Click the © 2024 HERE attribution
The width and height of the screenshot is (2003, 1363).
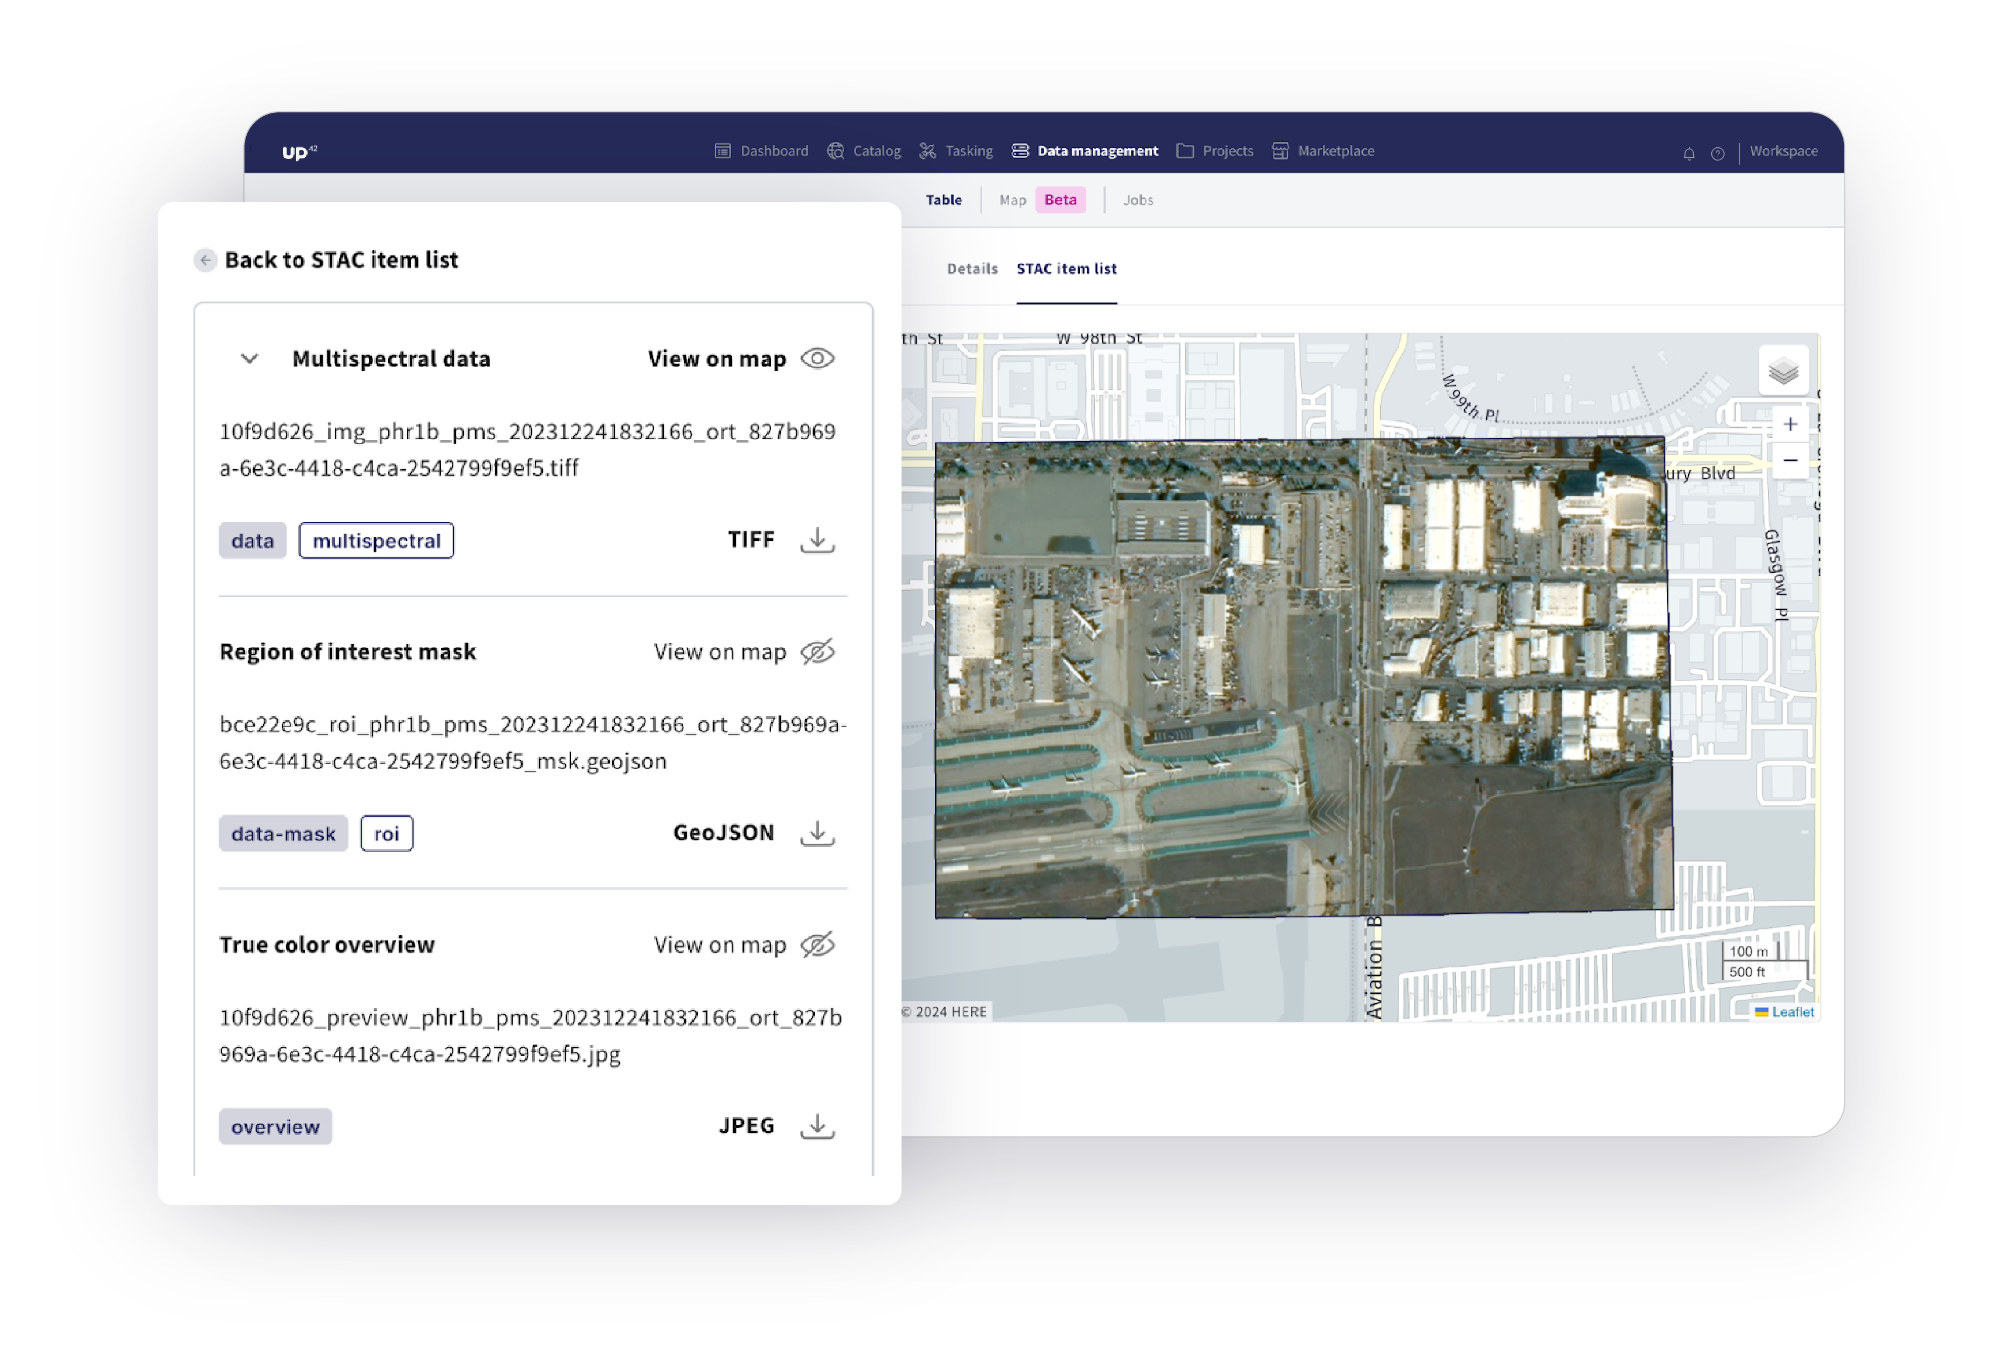tap(944, 1012)
